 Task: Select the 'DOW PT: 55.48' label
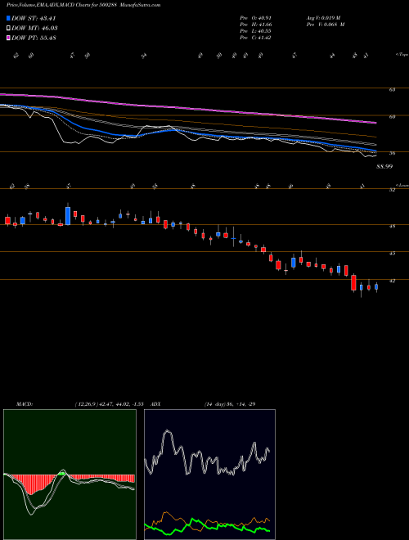[x=34, y=38]
